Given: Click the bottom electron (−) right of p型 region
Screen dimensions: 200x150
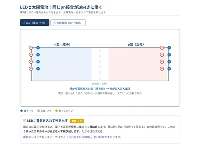Looking at the screenshot, I should [169, 69].
